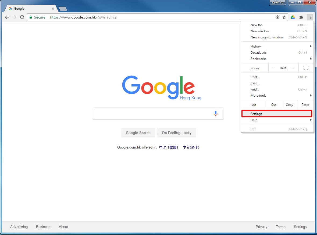This screenshot has width=317, height=235.
Task: Select New tab from the menu
Action: pos(277,25)
